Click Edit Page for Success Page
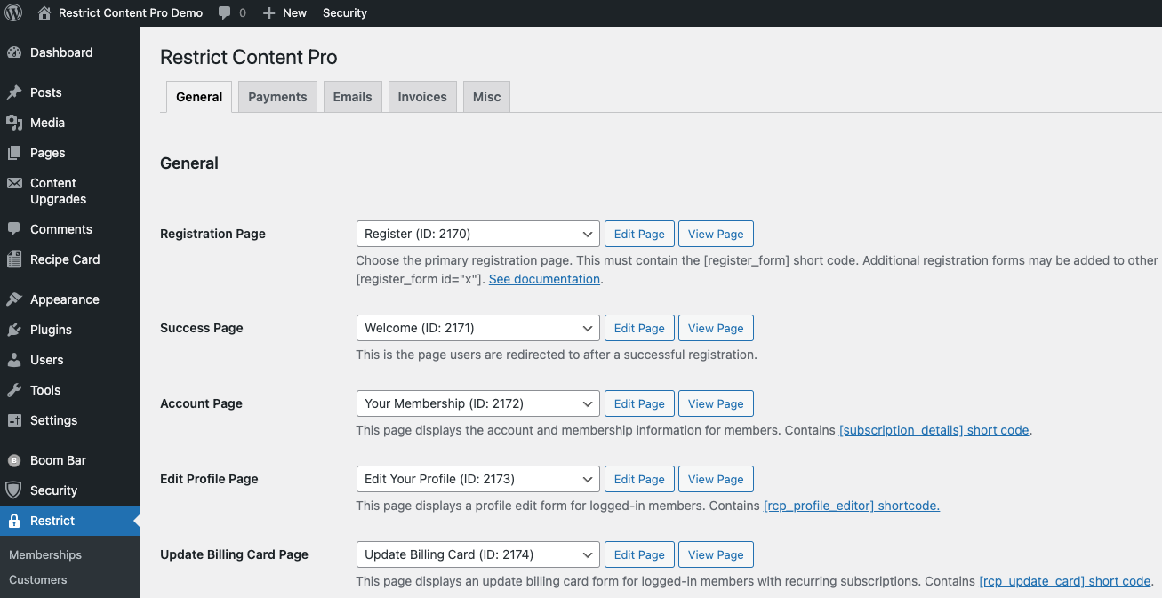 [639, 328]
